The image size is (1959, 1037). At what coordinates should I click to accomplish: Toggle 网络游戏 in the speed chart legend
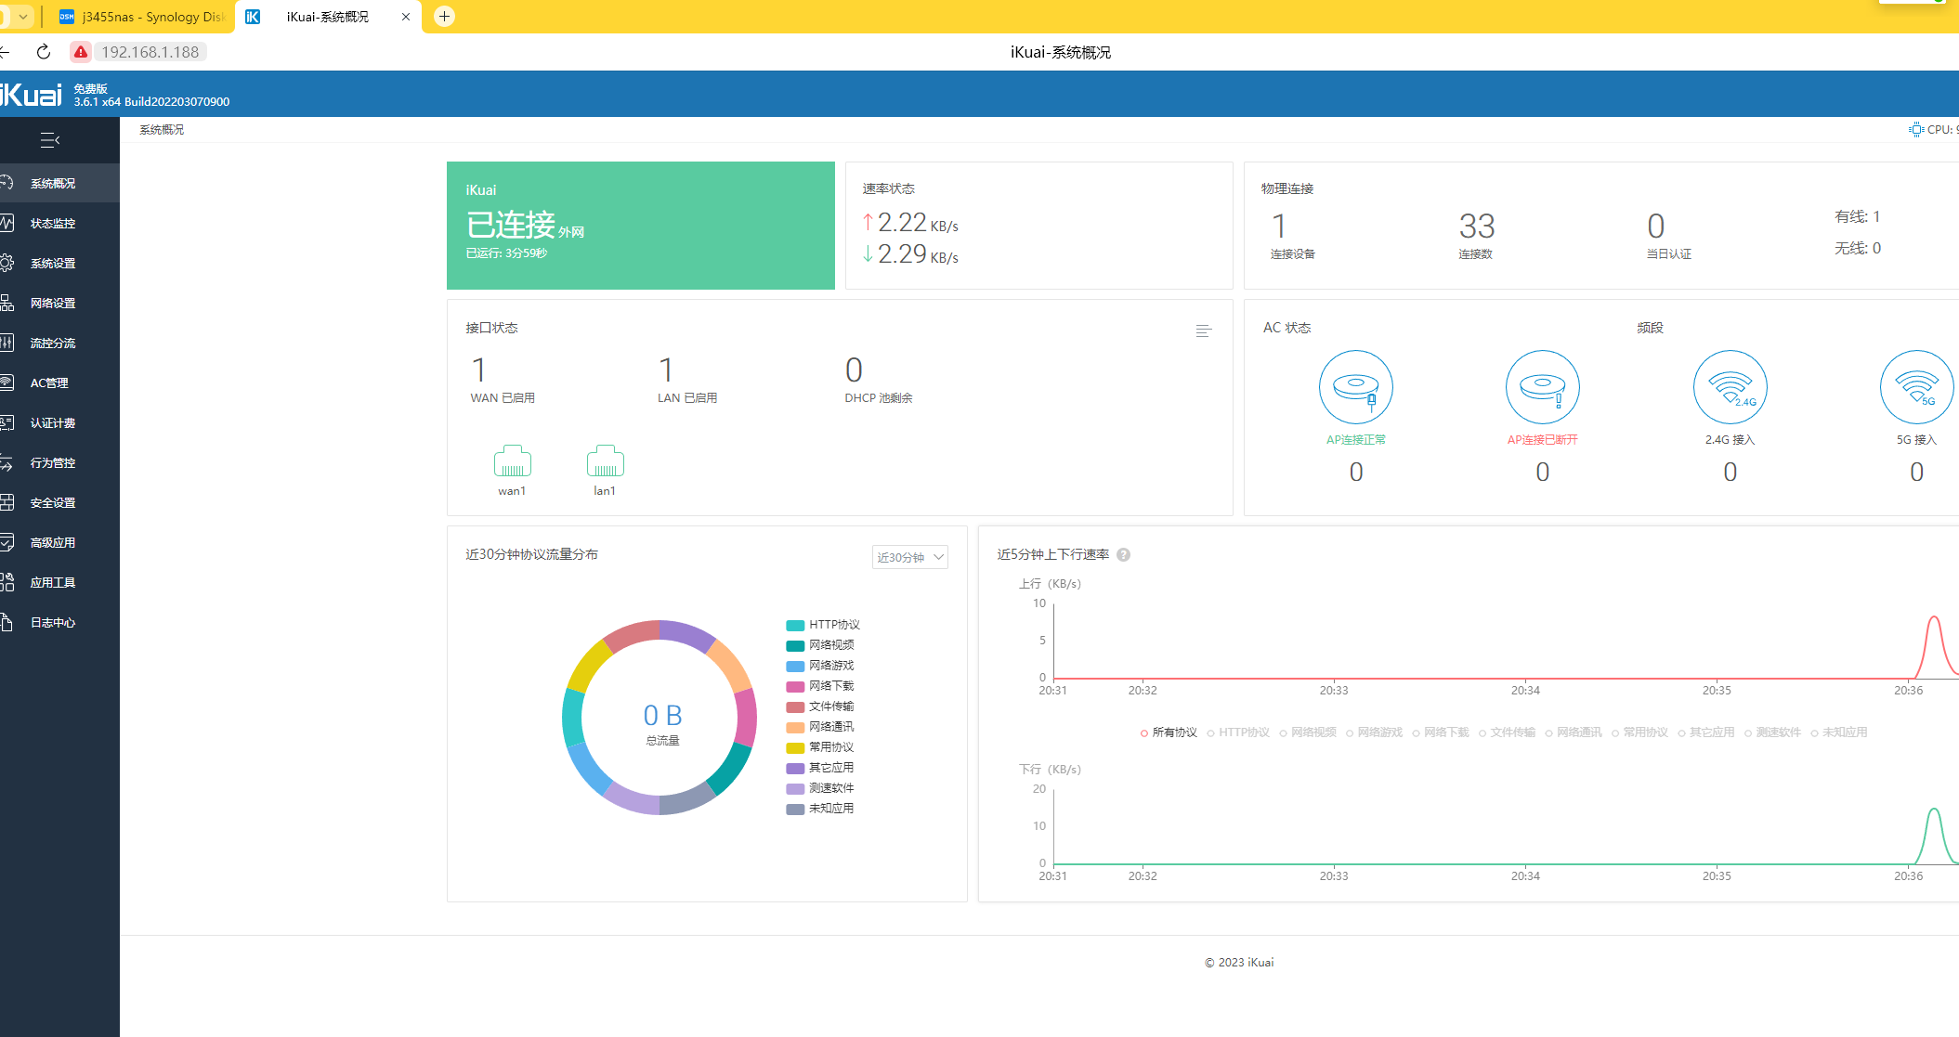(1374, 732)
